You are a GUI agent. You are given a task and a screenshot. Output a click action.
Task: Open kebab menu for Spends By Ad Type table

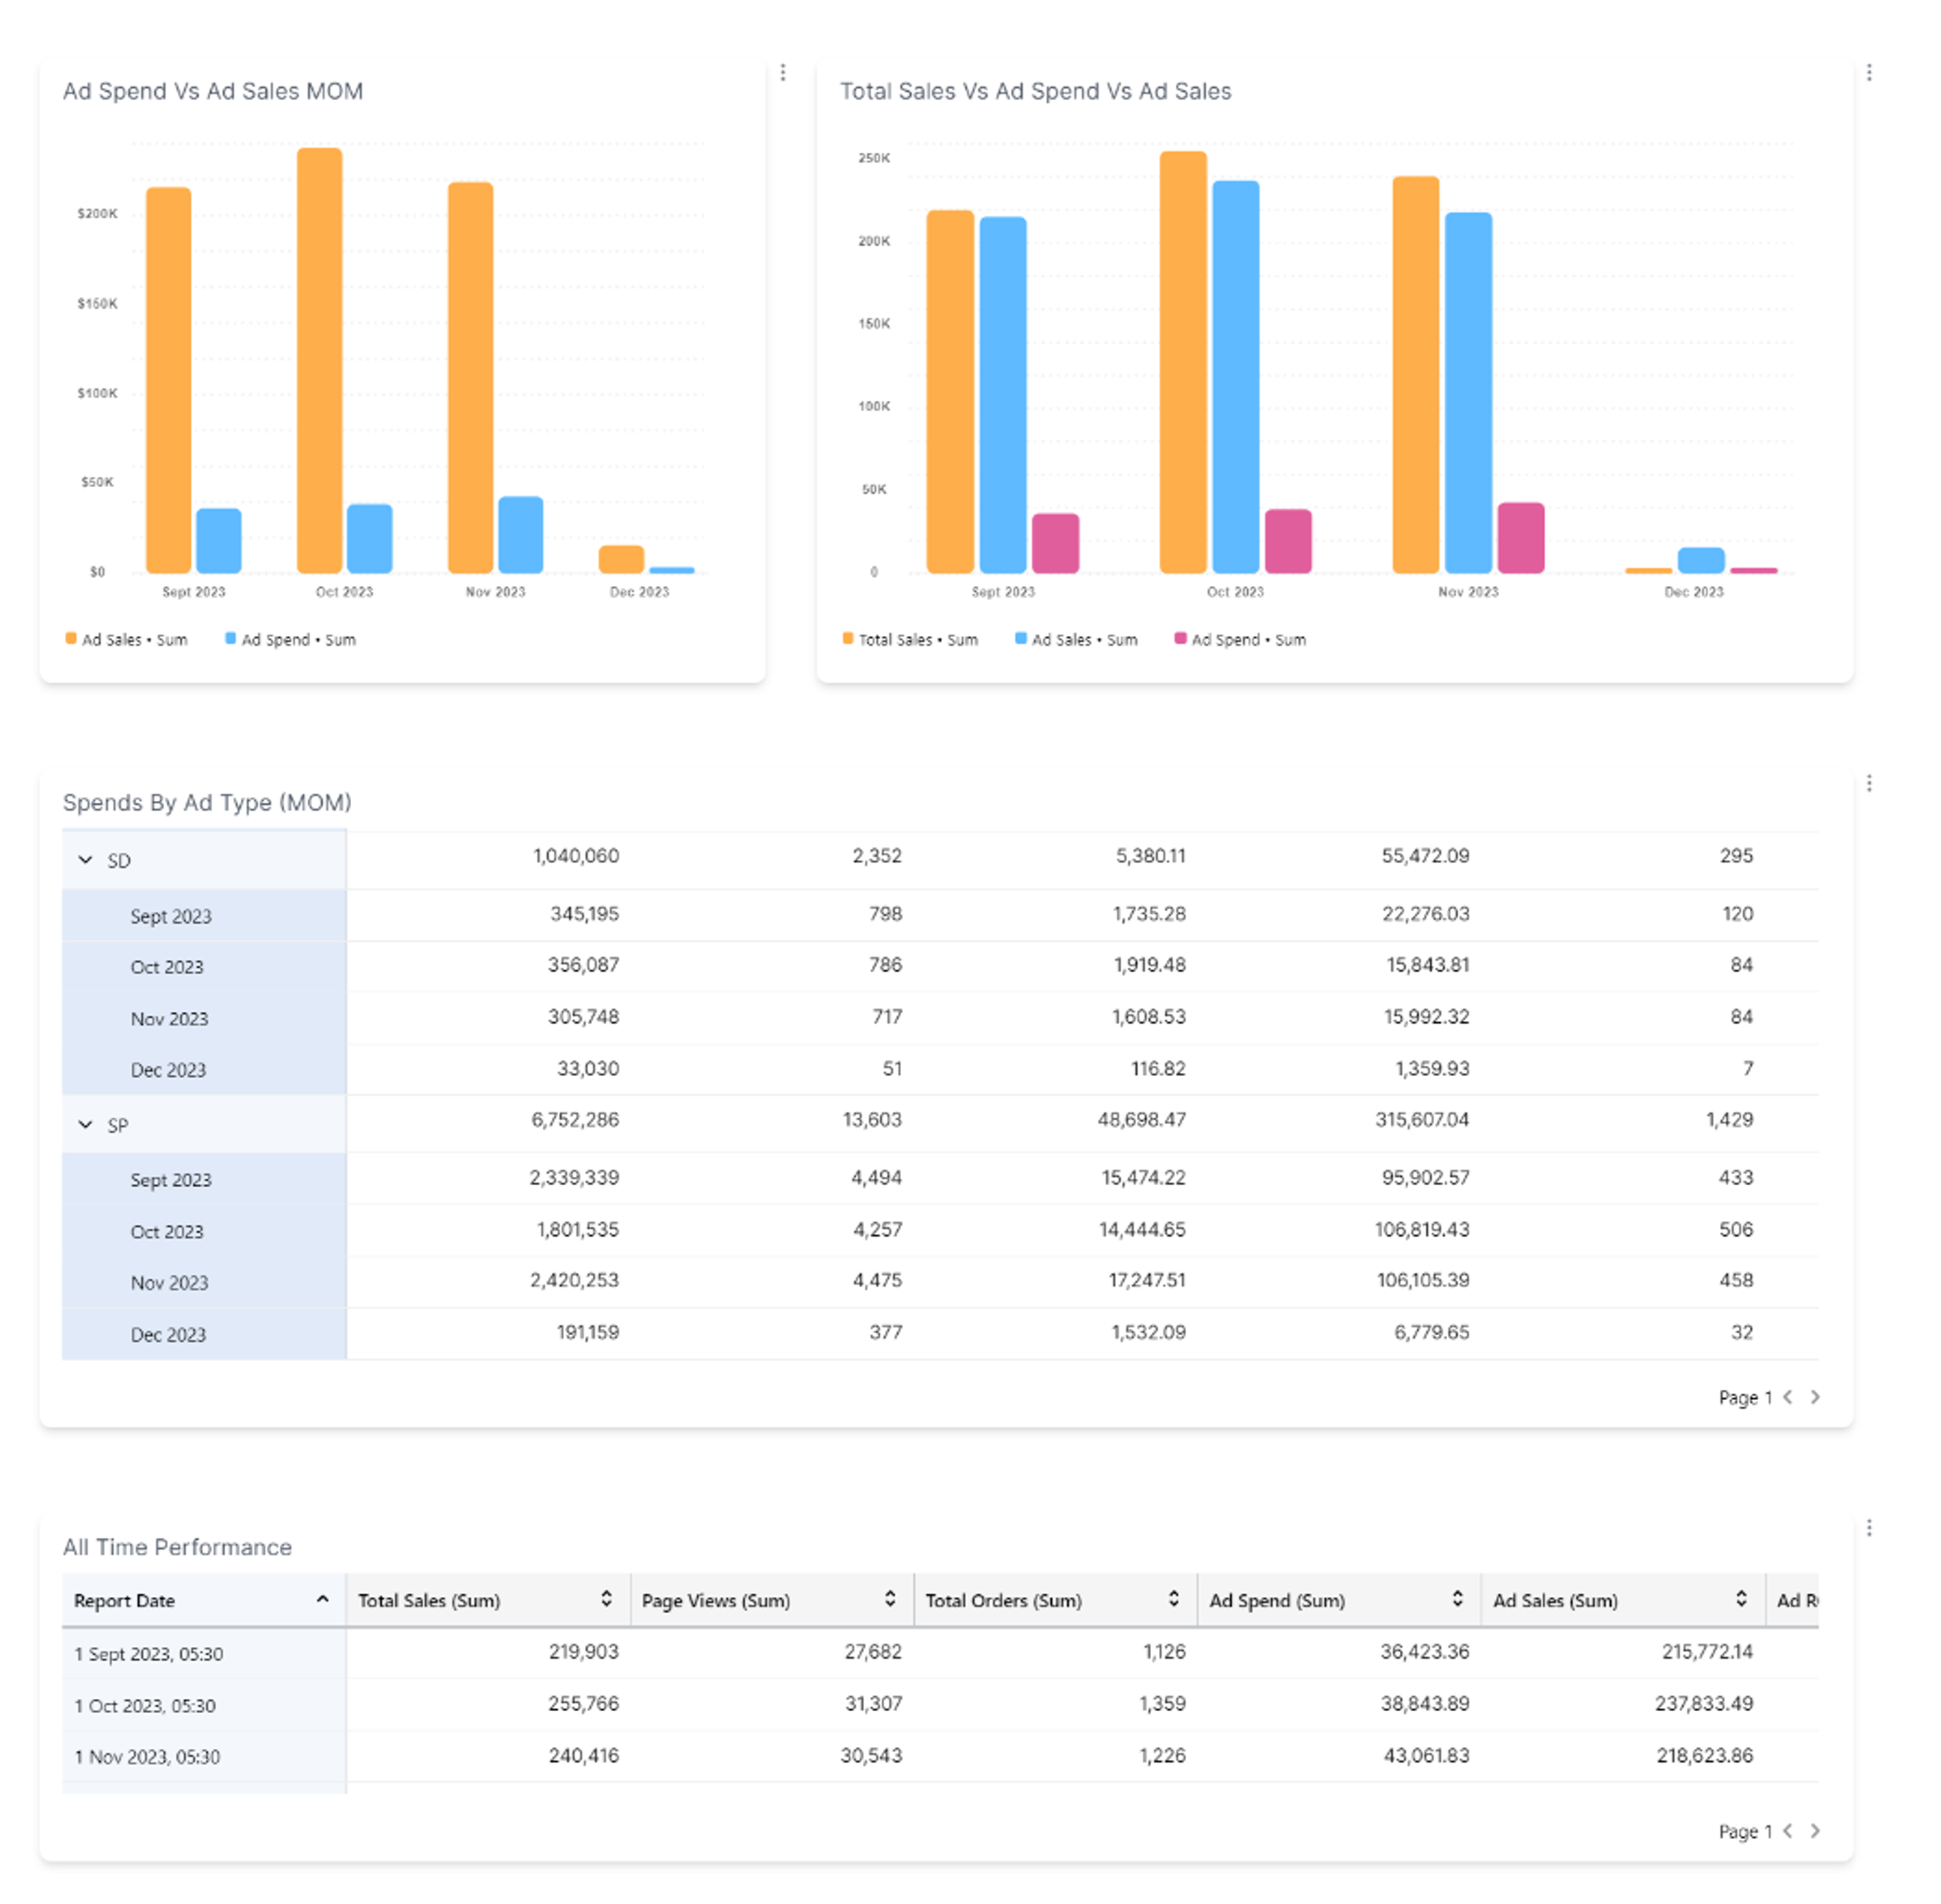pyautogui.click(x=1868, y=783)
